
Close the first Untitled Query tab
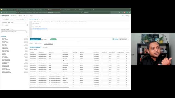[12, 19]
